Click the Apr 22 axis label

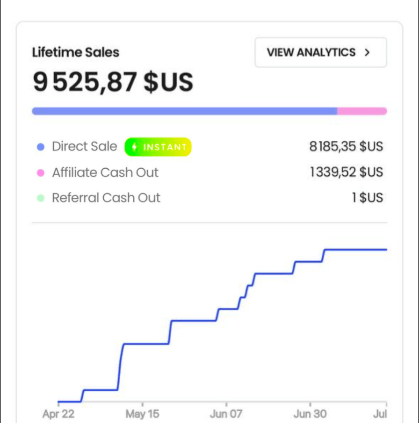point(58,414)
